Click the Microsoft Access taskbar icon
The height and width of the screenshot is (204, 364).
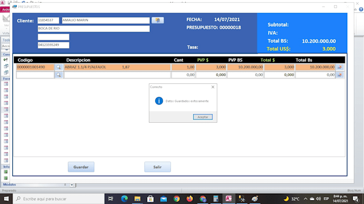(229, 199)
